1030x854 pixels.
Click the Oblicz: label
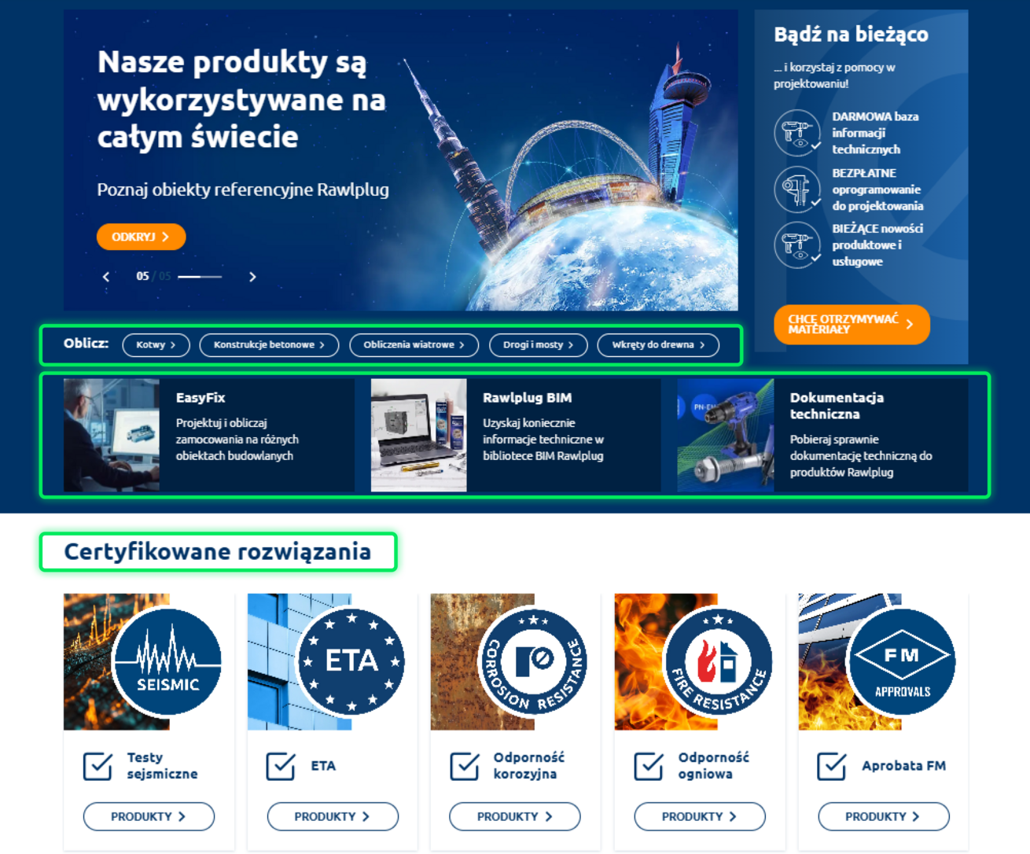[x=86, y=344]
